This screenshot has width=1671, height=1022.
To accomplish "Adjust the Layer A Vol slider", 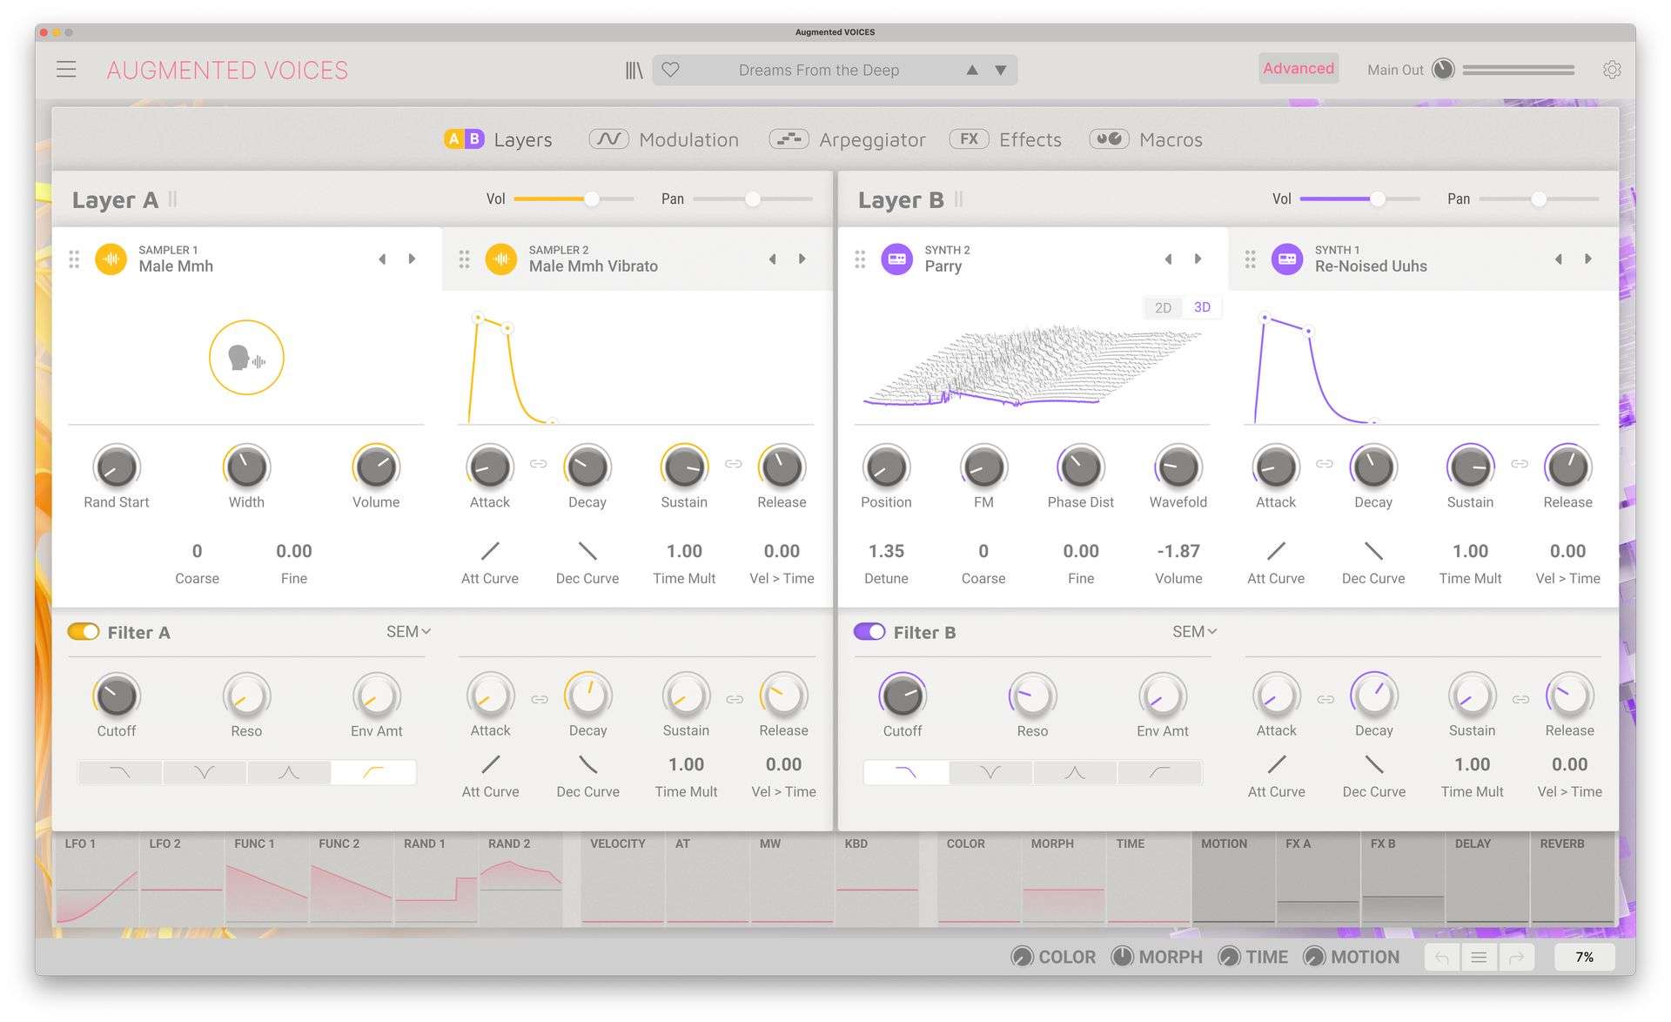I will pos(574,199).
